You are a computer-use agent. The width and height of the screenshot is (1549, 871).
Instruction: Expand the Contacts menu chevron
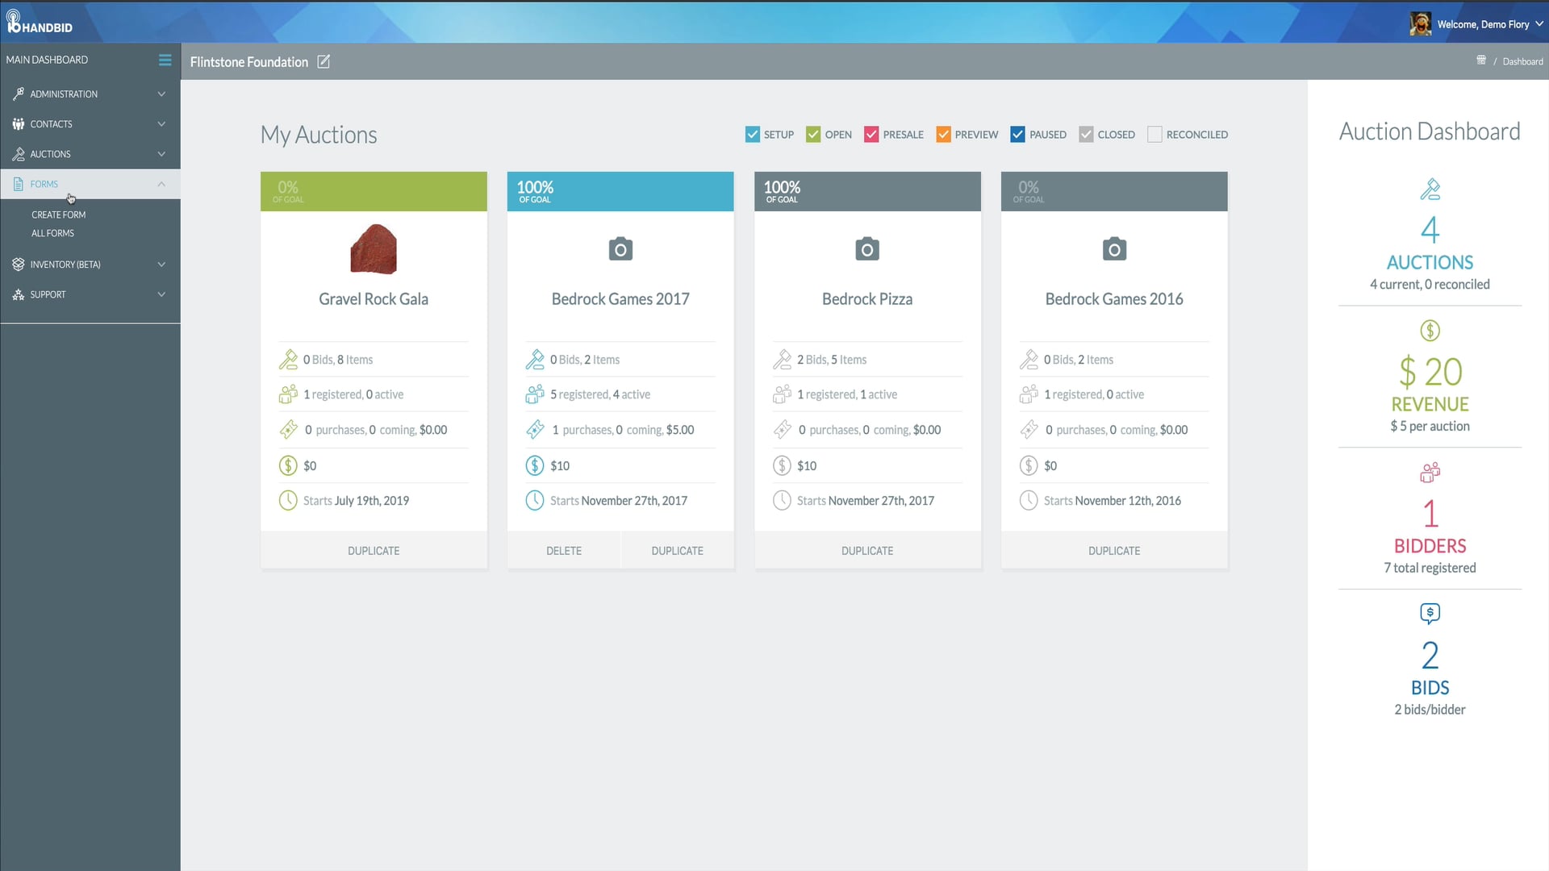[161, 124]
